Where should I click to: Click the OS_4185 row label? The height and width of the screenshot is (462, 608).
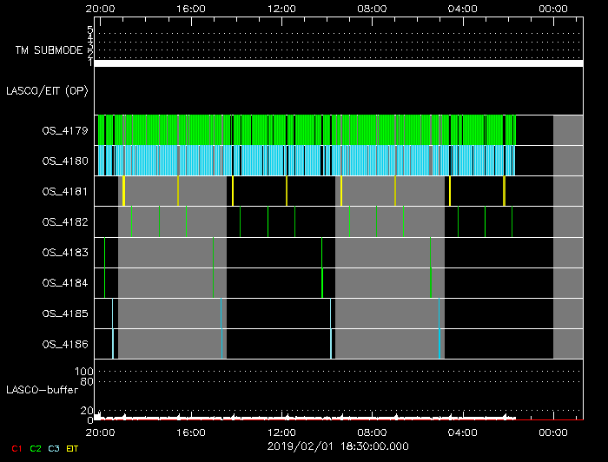click(x=65, y=313)
